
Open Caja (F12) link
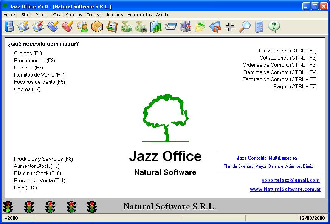(25, 187)
